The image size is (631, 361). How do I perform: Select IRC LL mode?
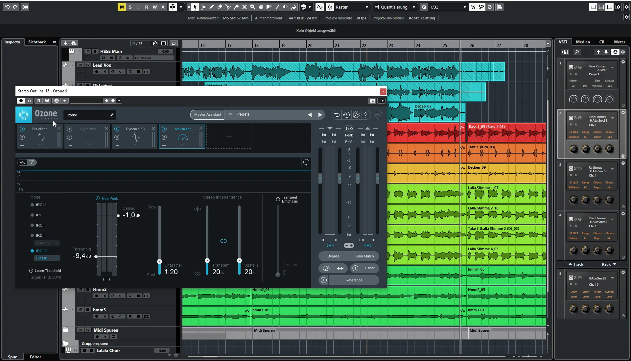[x=32, y=205]
